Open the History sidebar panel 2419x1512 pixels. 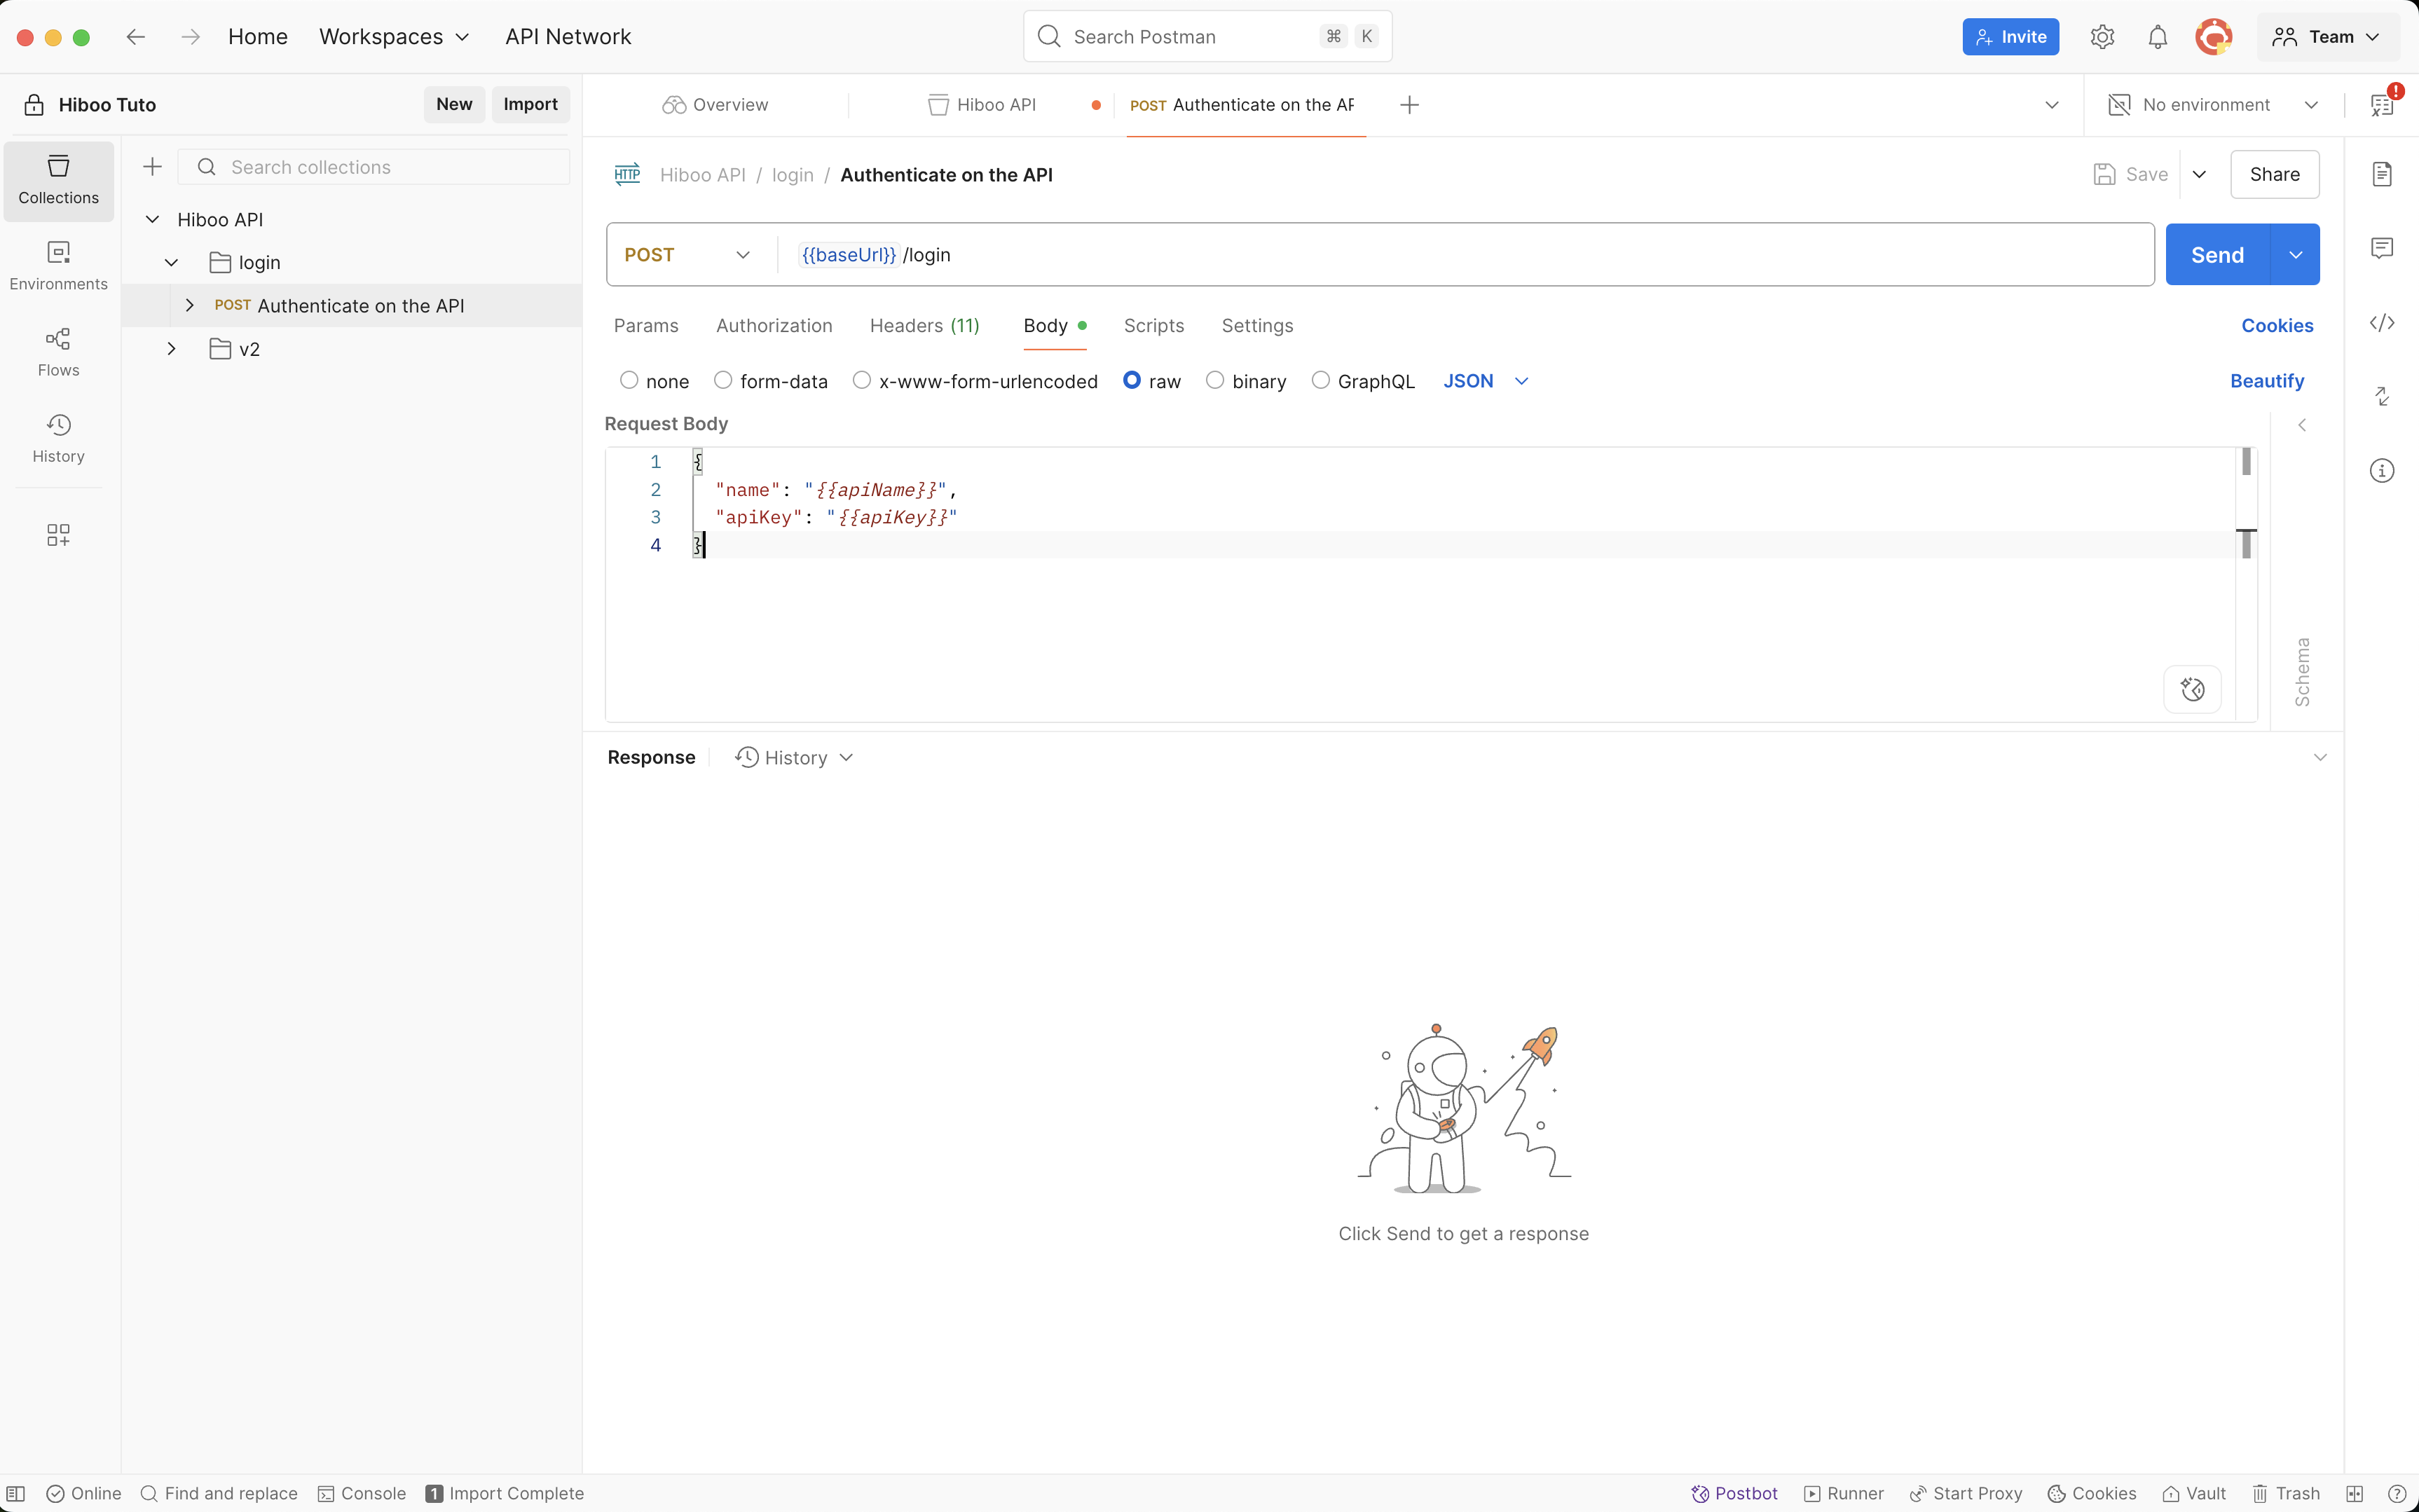pyautogui.click(x=58, y=438)
